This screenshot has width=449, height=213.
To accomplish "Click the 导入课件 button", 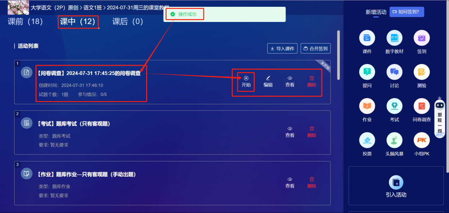I will point(282,48).
